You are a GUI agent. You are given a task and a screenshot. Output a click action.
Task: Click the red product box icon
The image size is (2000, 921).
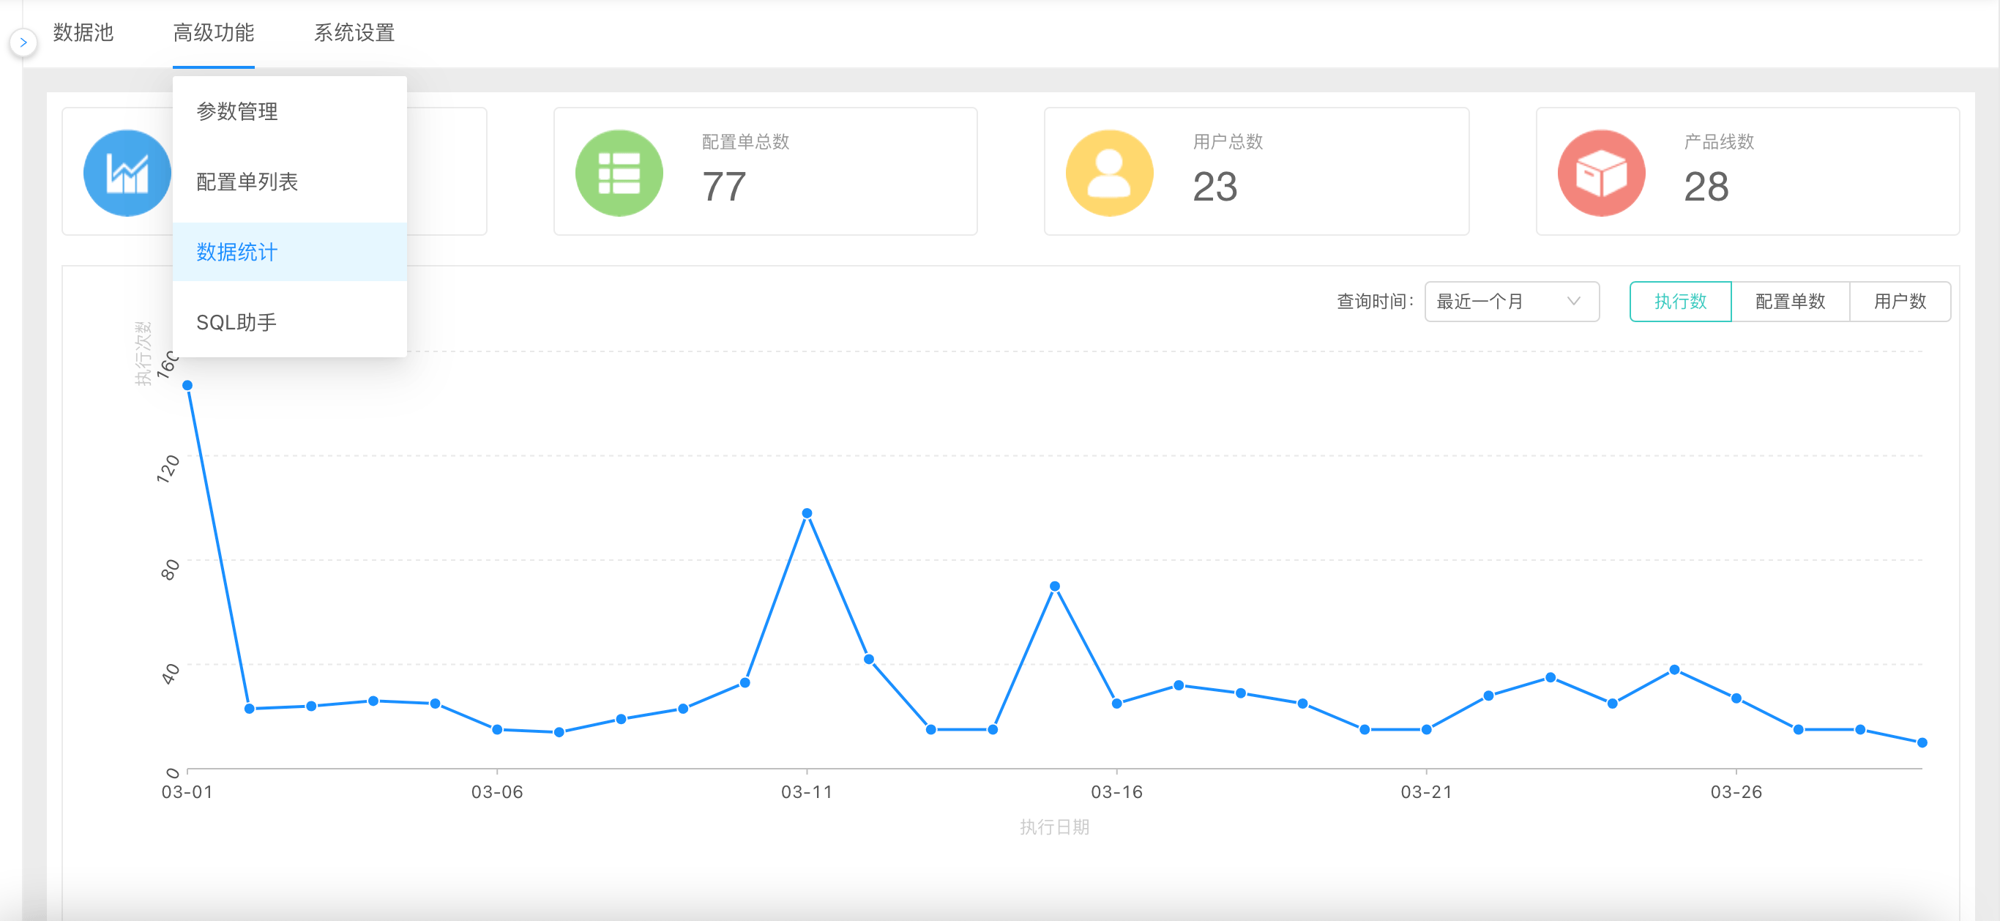click(x=1601, y=172)
